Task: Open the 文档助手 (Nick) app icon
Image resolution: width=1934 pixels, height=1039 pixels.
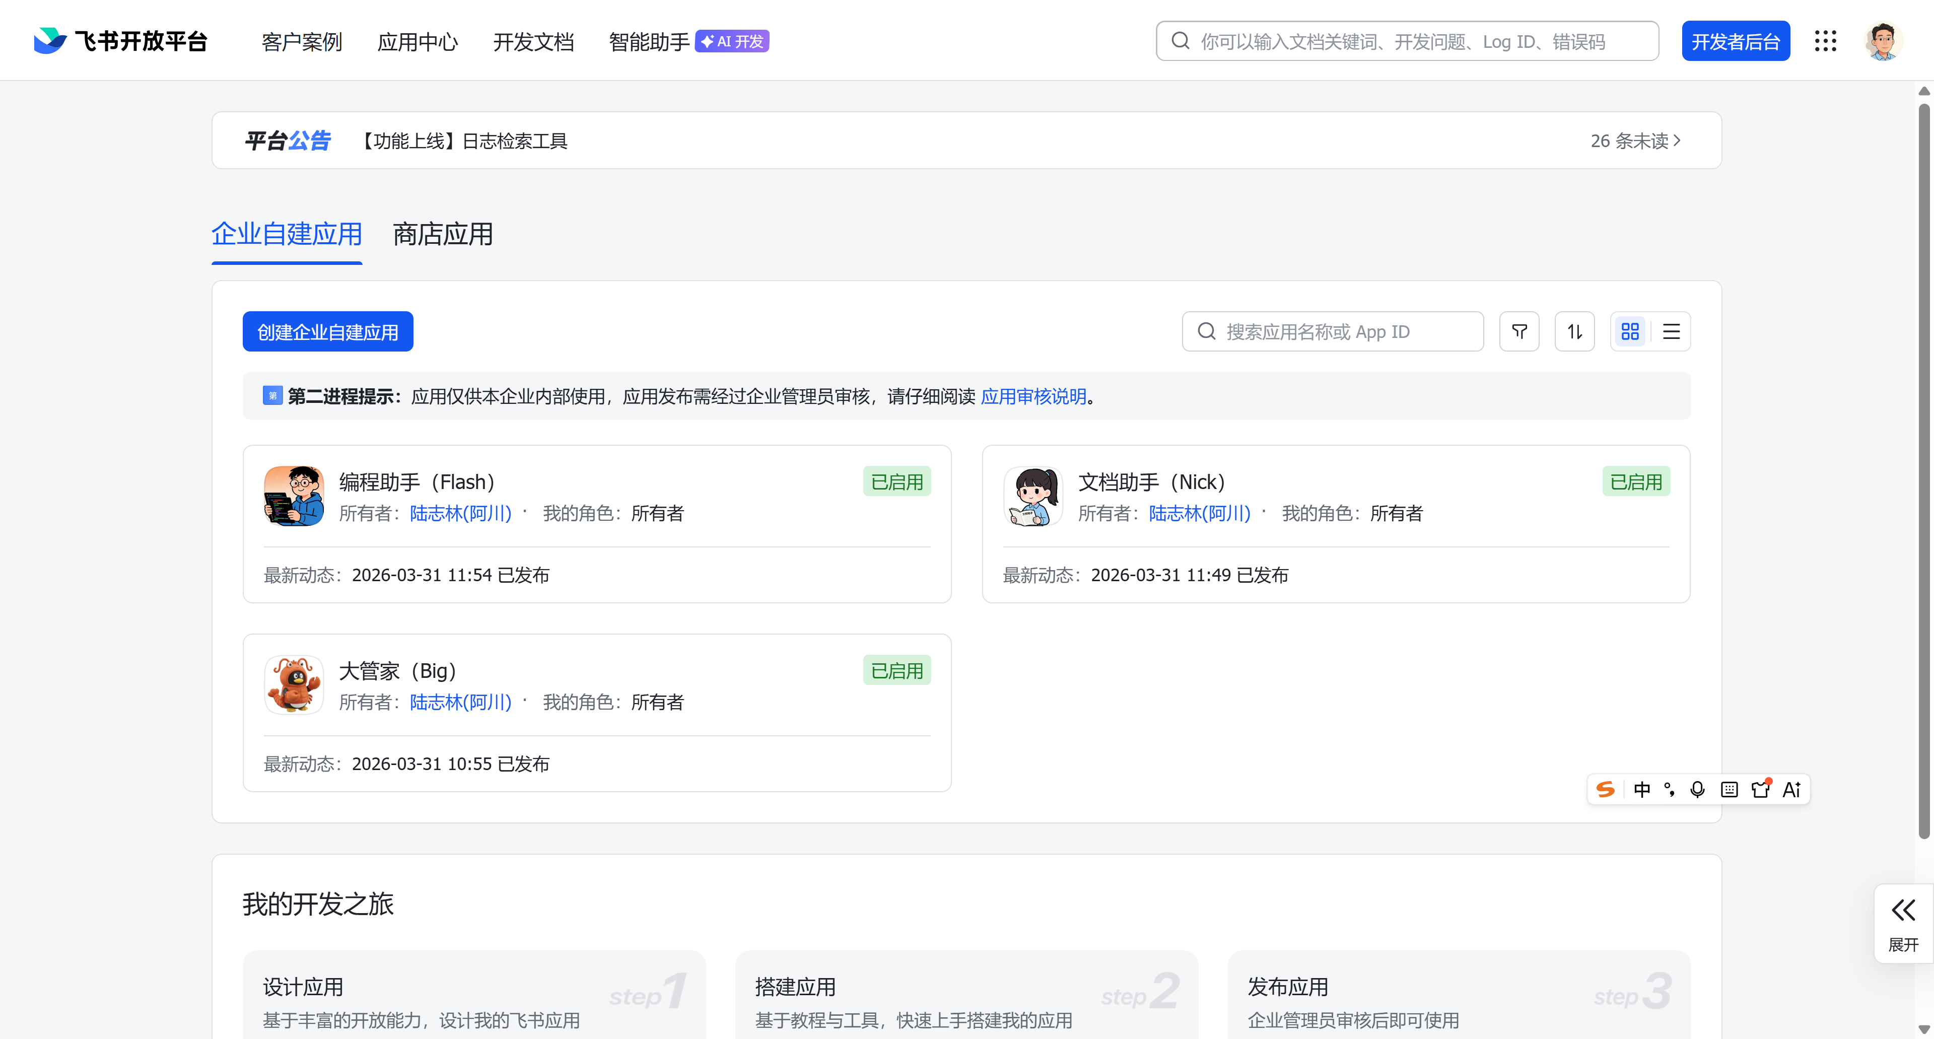Action: 1033,496
